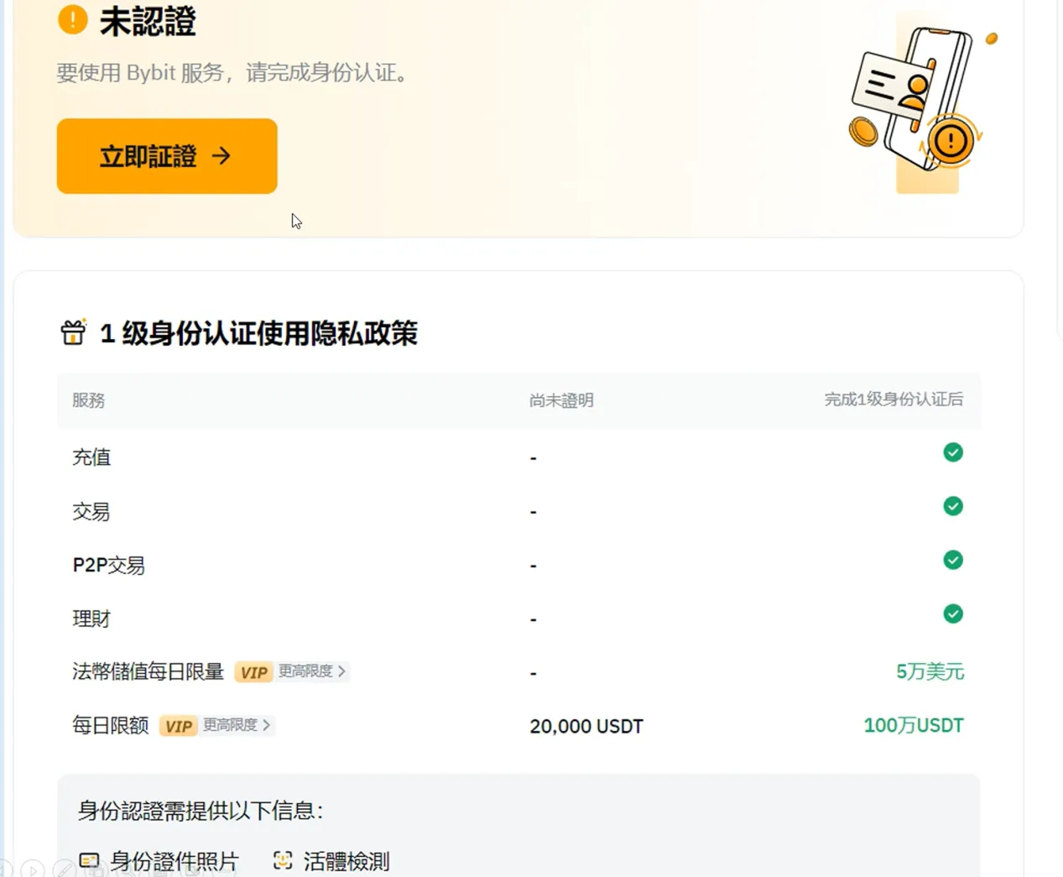Click the ID card and phone illustration
This screenshot has height=877, width=1063.
[x=920, y=102]
